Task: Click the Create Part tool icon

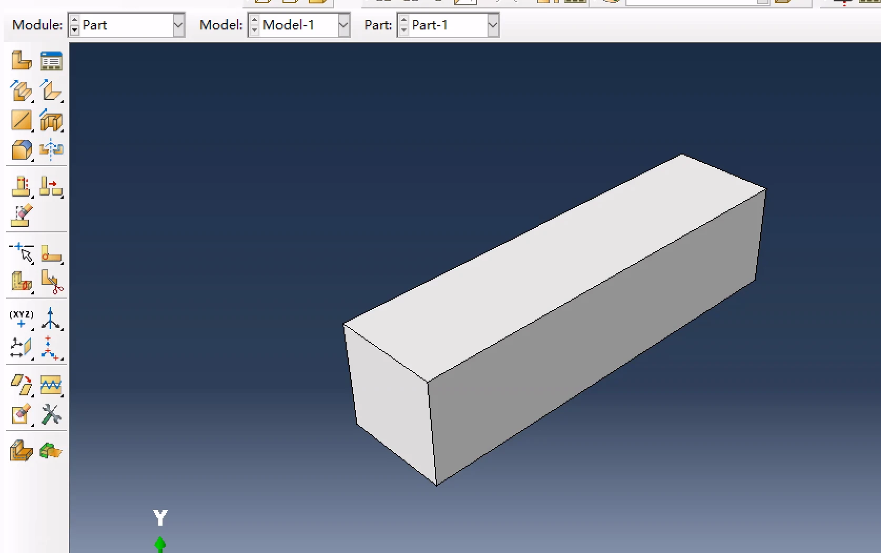Action: click(22, 60)
